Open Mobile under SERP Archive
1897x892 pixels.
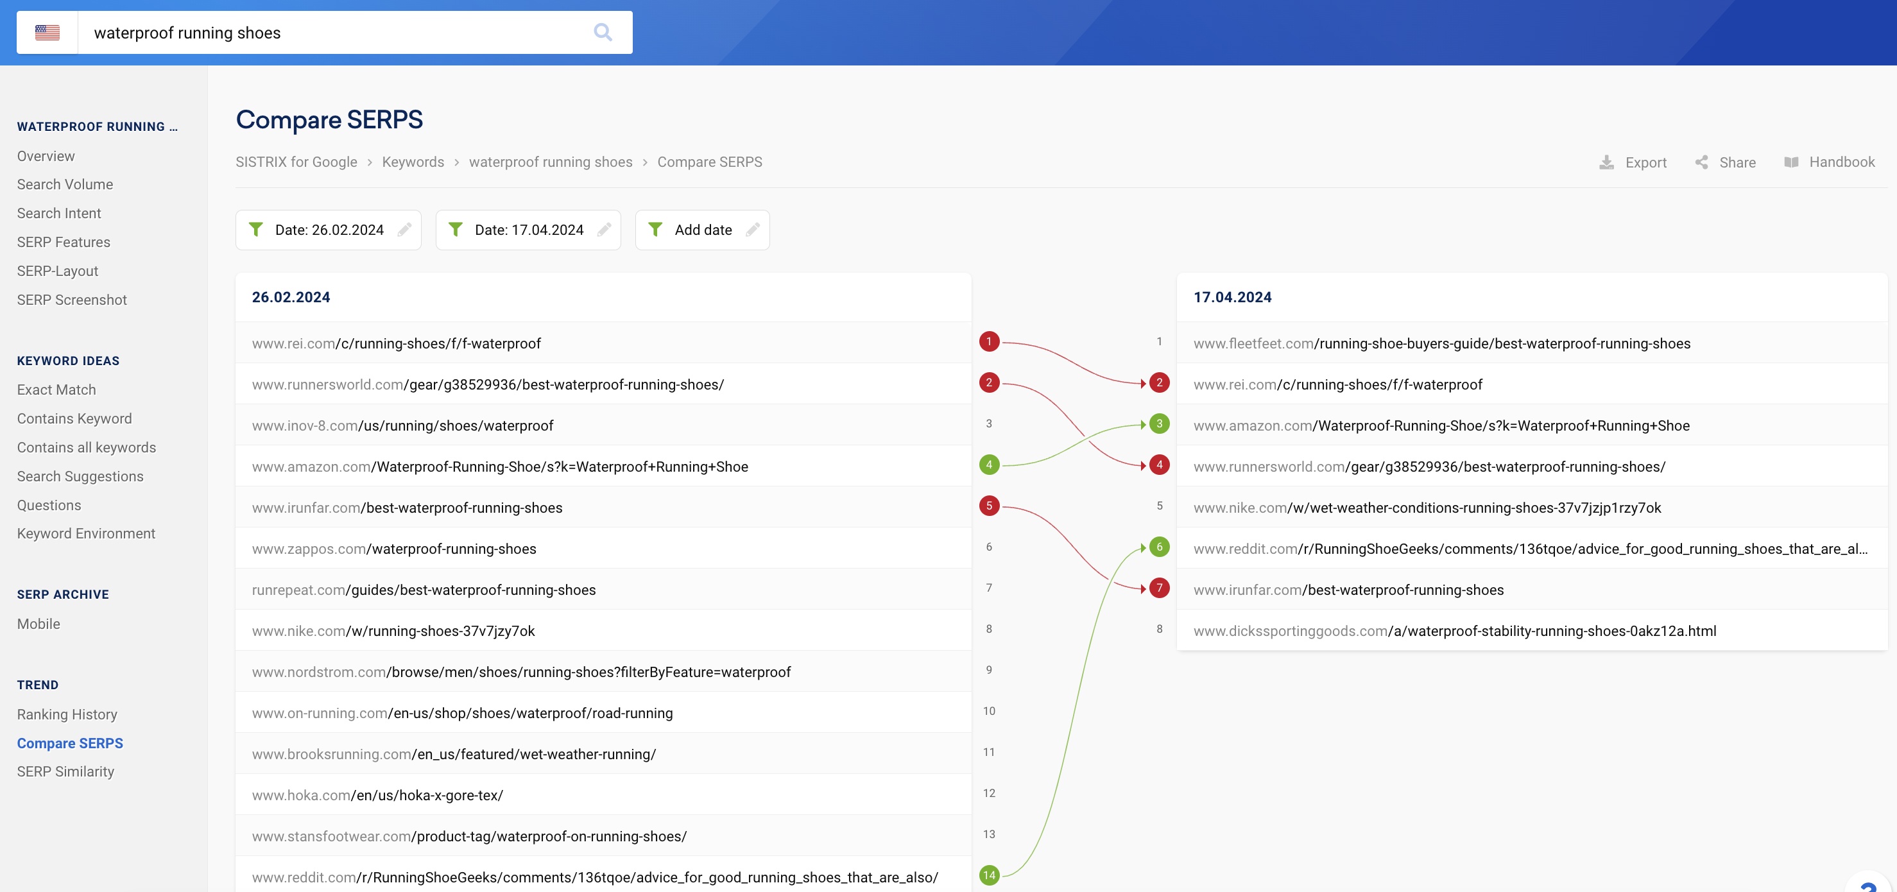coord(39,624)
